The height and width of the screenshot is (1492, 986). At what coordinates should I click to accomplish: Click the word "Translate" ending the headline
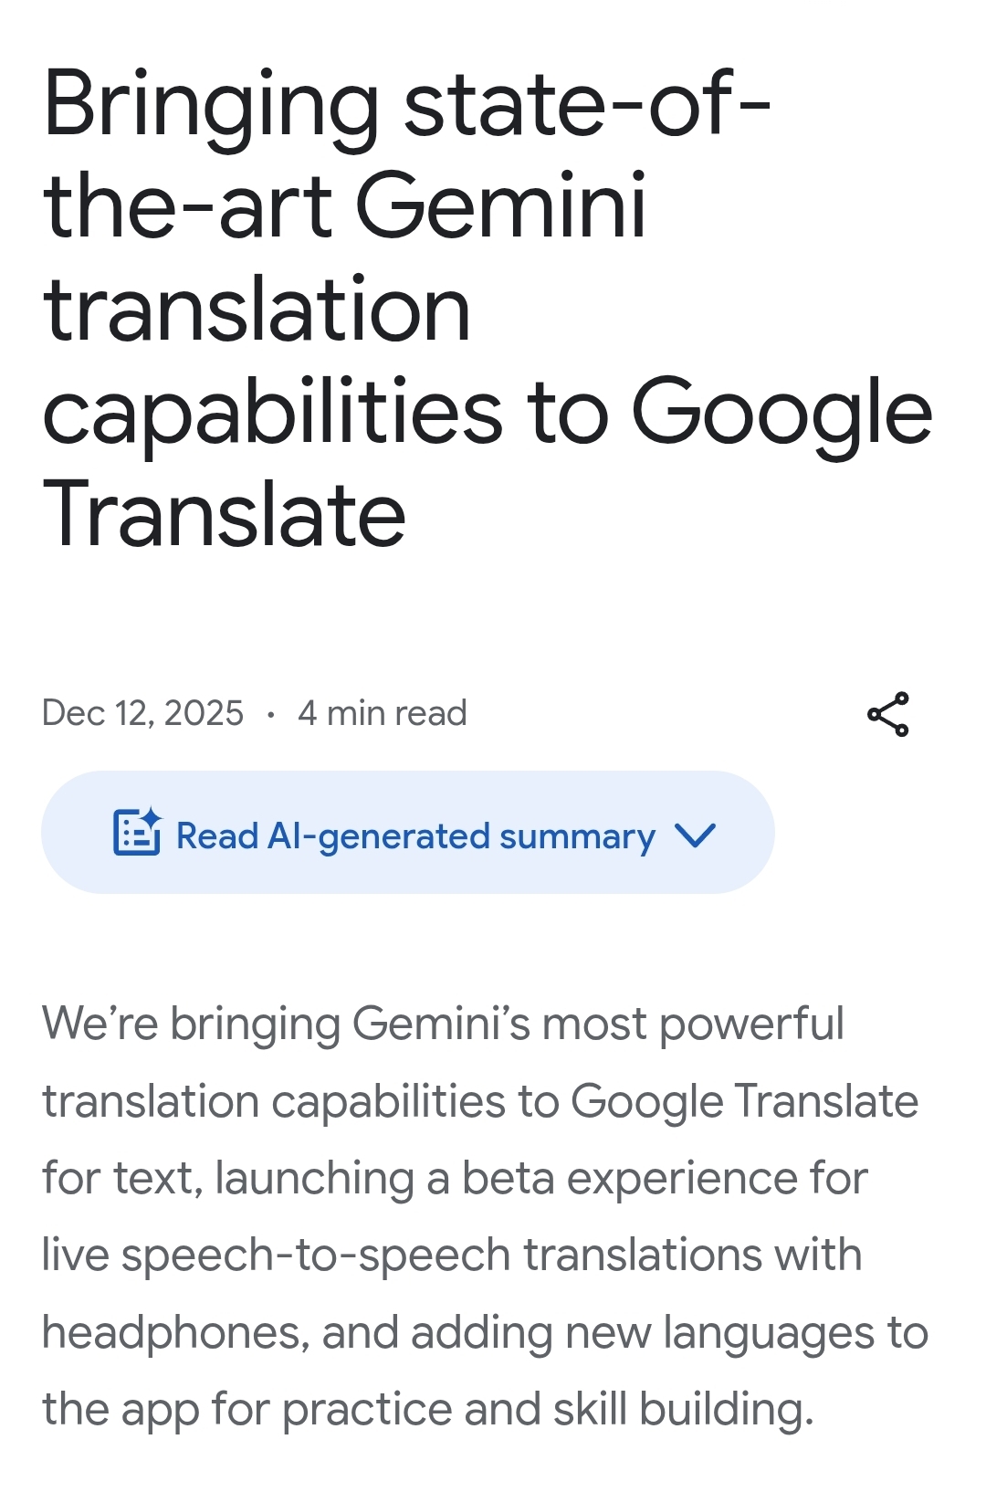pos(225,515)
